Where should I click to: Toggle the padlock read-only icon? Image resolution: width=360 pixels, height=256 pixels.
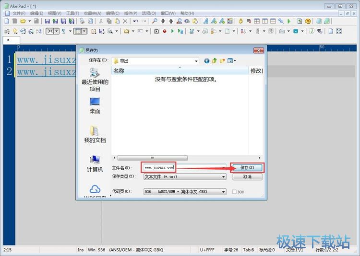[x=240, y=21]
